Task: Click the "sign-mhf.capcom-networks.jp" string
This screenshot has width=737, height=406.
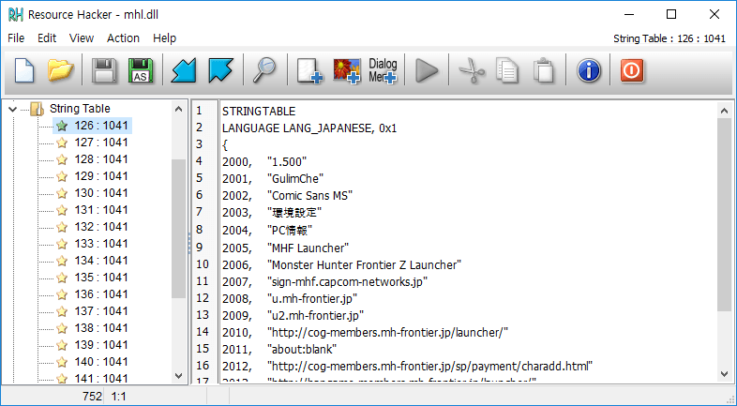Action: [x=347, y=282]
